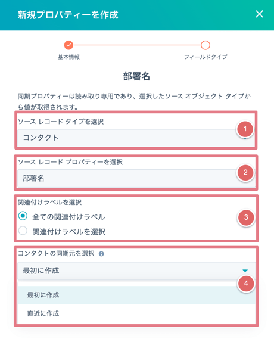Screen dimensions: 274x342
Task: Click the completed 基本情報 step checkmark
Action: coord(68,45)
